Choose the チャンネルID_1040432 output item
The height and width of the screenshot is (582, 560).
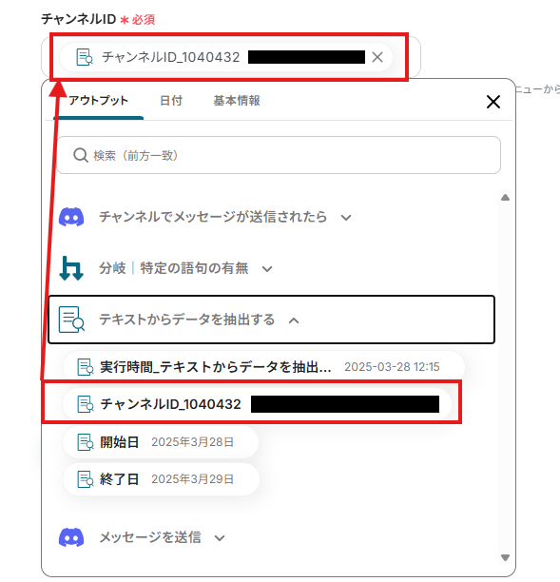pos(257,404)
